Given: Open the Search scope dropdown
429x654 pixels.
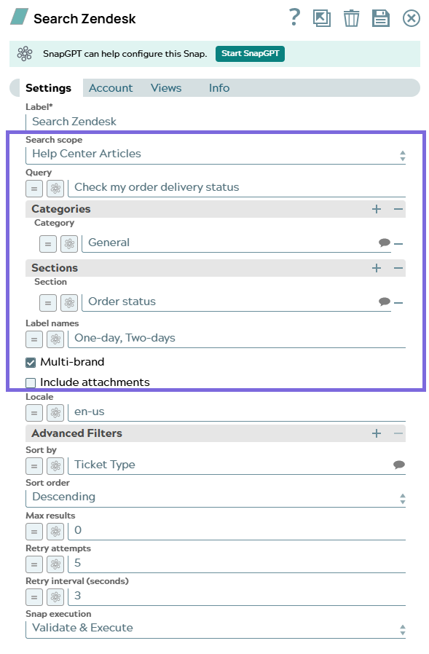Looking at the screenshot, I should click(216, 154).
